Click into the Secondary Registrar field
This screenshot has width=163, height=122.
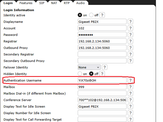[102, 54]
